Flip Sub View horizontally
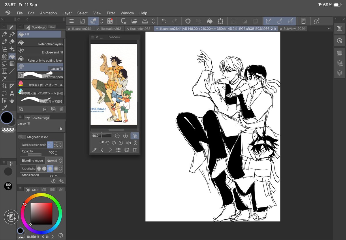346x240 pixels. [x=129, y=143]
